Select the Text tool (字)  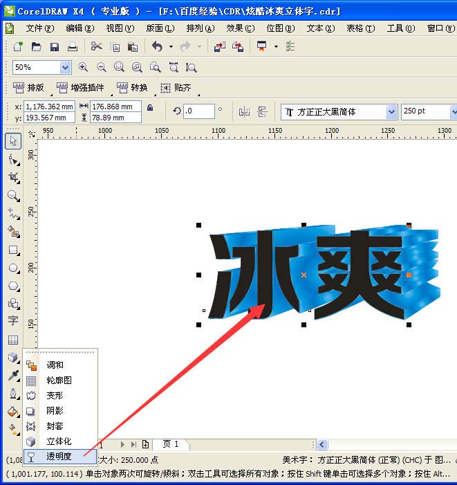(x=13, y=321)
